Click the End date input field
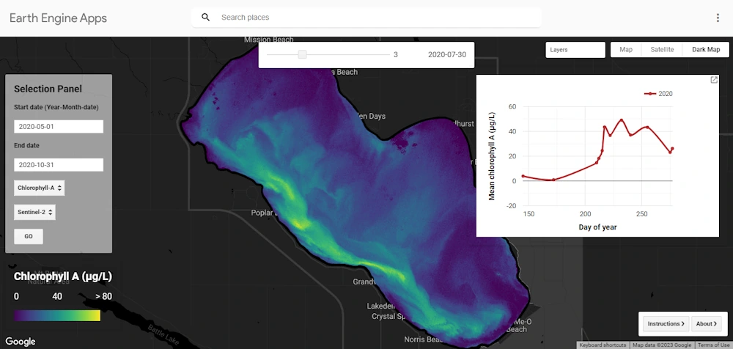This screenshot has width=733, height=349. 59,165
